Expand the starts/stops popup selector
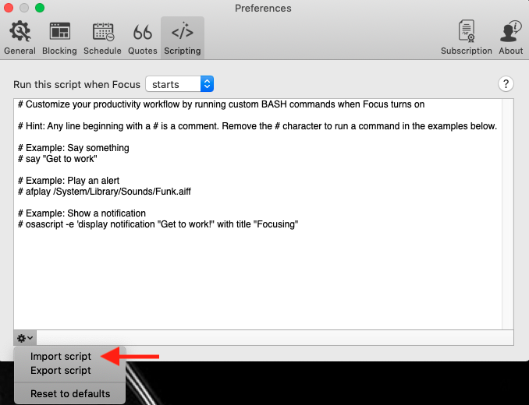The width and height of the screenshot is (529, 405). click(179, 84)
